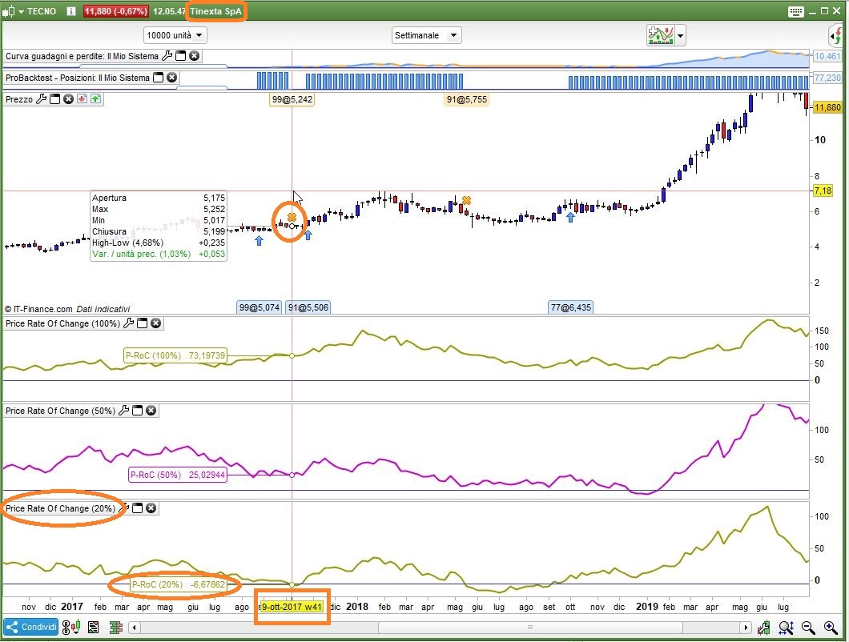
Task: Maximize the Price Rate Of Change (50%) panel
Action: [137, 411]
